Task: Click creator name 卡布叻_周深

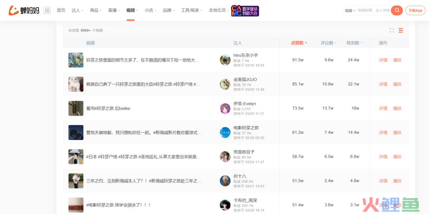Action: click(245, 200)
